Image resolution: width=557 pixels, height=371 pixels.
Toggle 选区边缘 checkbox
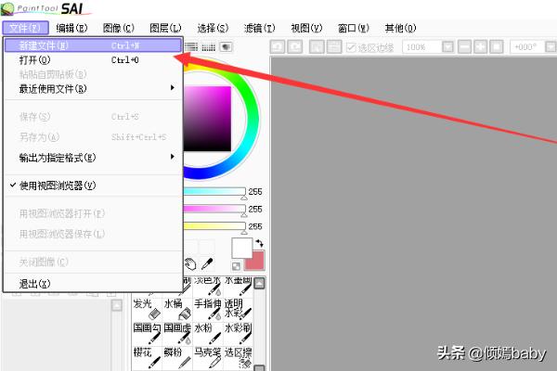click(351, 47)
